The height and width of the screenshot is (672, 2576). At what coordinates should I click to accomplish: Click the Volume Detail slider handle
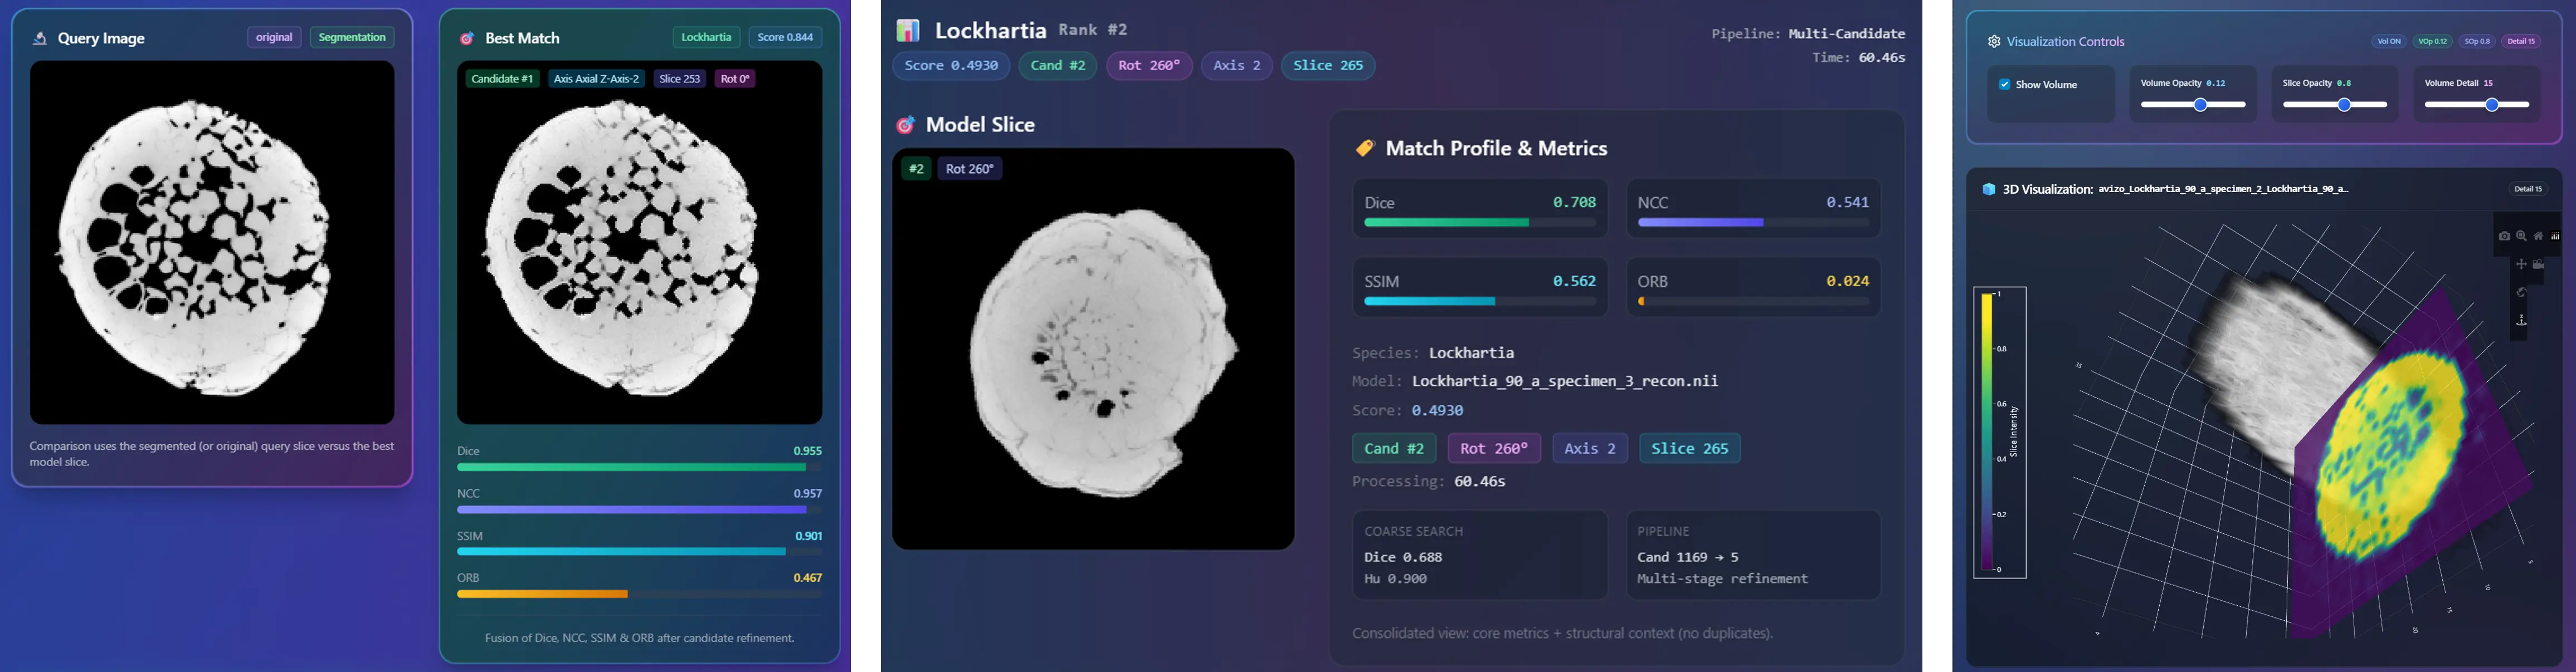point(2492,105)
